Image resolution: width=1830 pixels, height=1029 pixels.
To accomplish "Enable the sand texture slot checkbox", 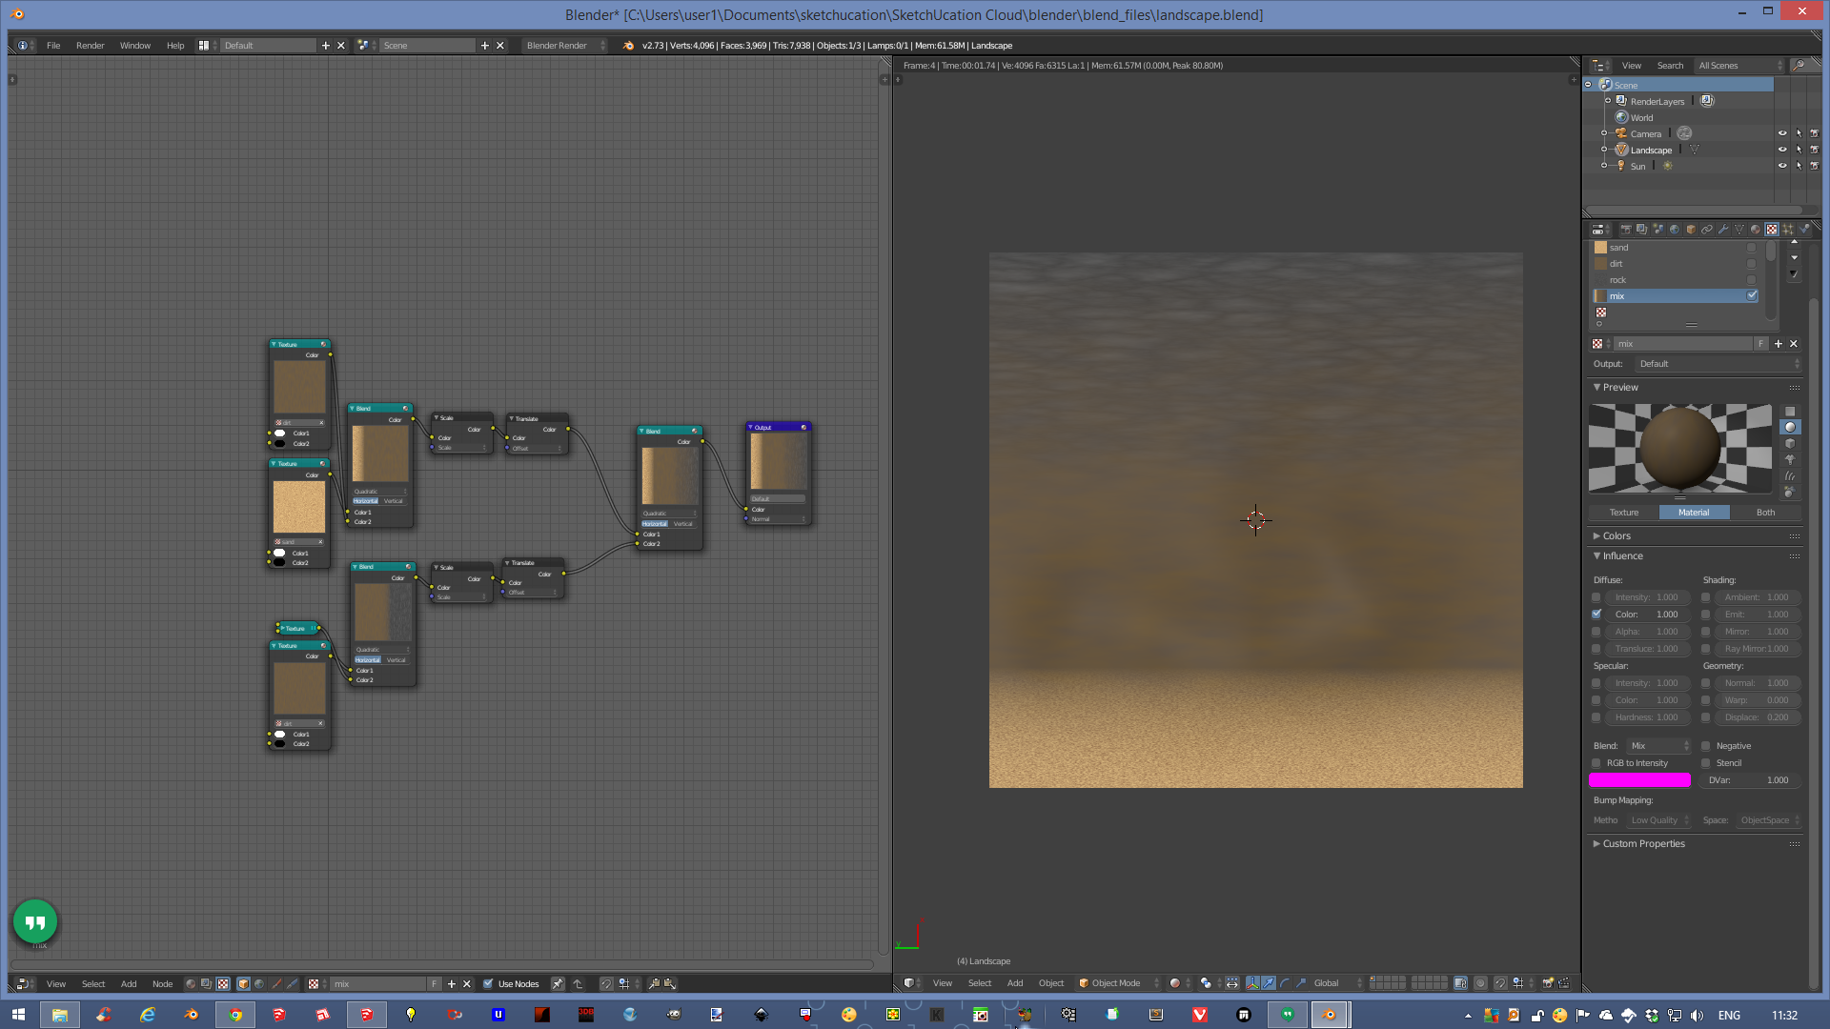I will 1751,248.
